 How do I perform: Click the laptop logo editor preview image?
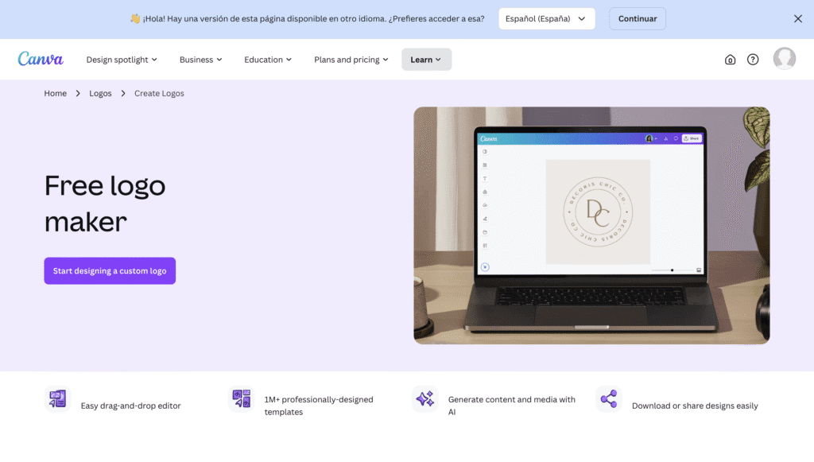(591, 225)
